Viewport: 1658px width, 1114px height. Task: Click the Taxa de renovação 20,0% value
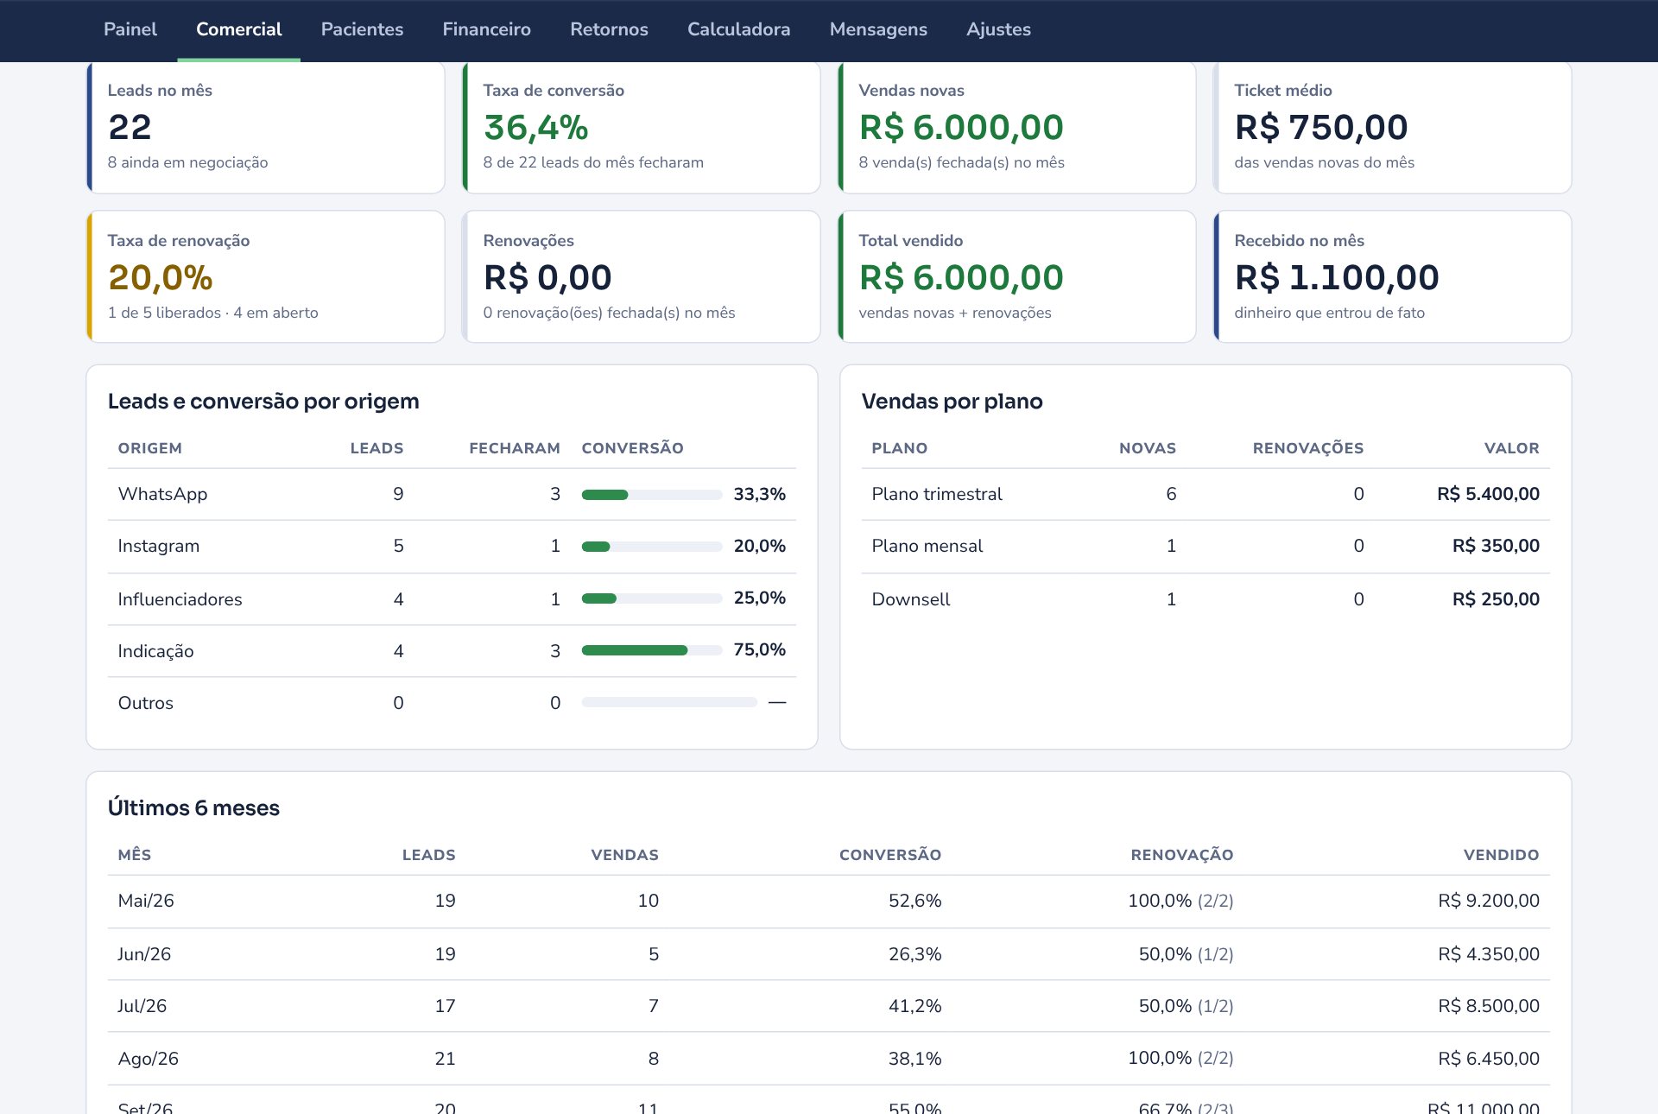pyautogui.click(x=160, y=278)
